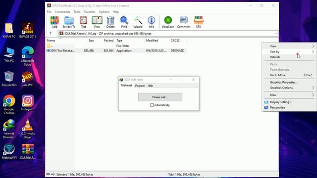Image resolution: width=317 pixels, height=178 pixels.
Task: Click the Find toolbar icon
Action: click(124, 22)
